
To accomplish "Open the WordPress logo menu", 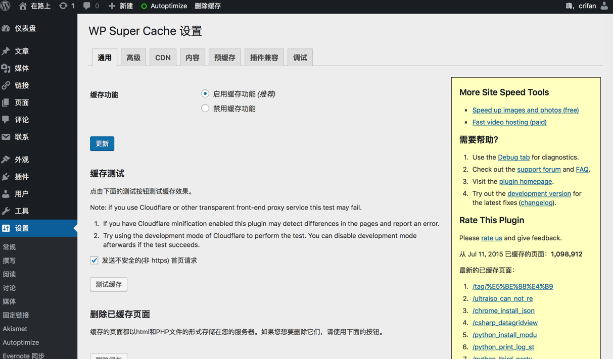I will click(x=6, y=6).
